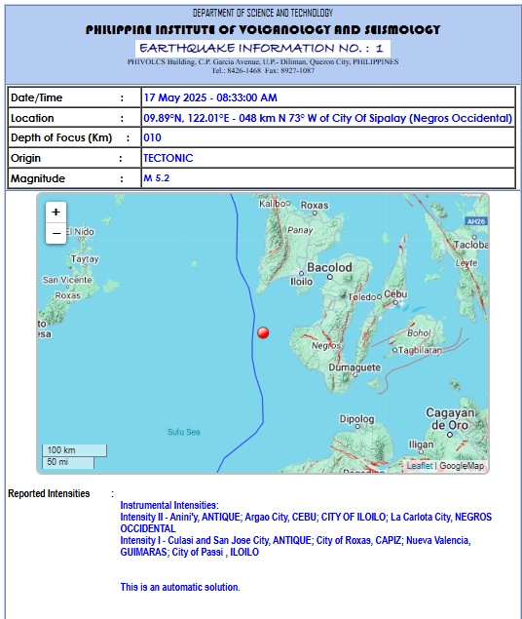Click the PHIVOLCS Building address line
Viewport: 522px width, 619px height.
263,62
